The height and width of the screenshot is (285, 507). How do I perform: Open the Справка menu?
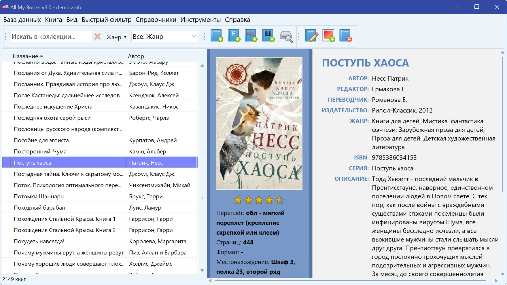tap(237, 20)
